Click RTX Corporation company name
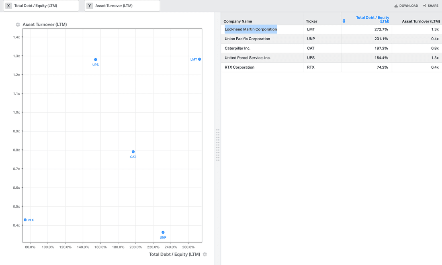 coord(239,67)
